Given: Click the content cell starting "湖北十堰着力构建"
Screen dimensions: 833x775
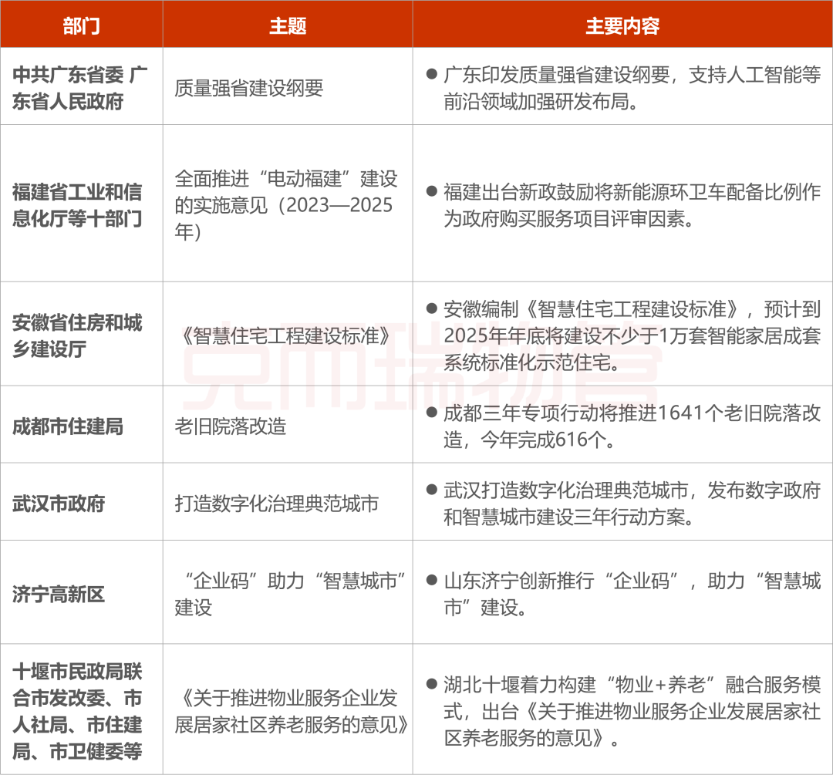Looking at the screenshot, I should (x=622, y=709).
